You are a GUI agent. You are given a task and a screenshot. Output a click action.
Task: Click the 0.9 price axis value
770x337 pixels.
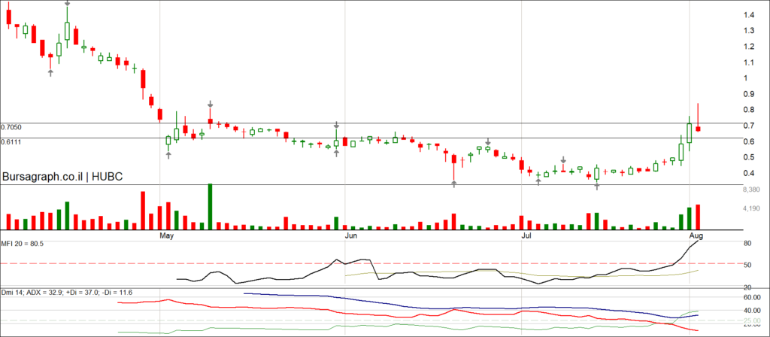click(x=749, y=94)
